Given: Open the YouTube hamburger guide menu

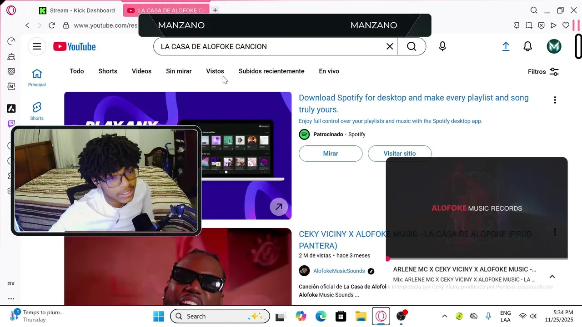Looking at the screenshot, I should point(37,46).
